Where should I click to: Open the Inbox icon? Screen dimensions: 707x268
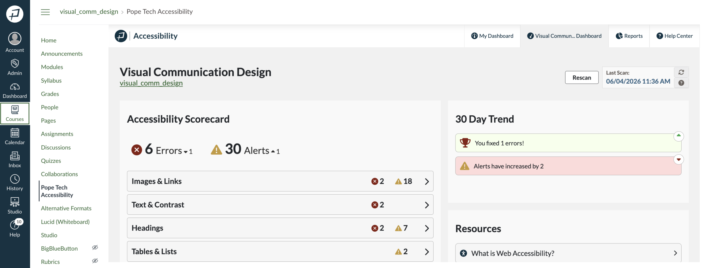[15, 156]
